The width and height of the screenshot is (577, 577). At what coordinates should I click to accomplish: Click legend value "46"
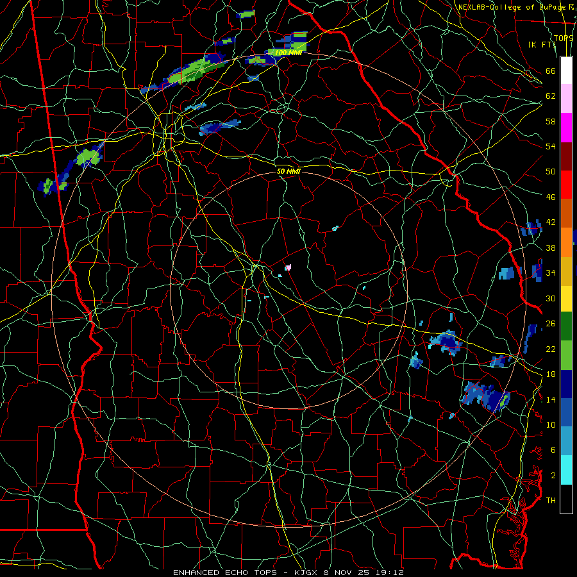pos(551,197)
